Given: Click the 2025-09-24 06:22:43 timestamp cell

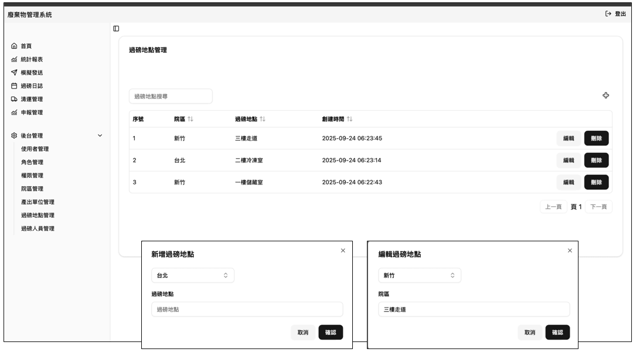Looking at the screenshot, I should tap(352, 182).
